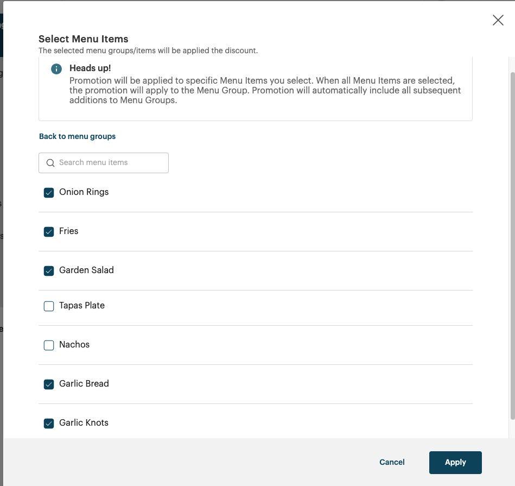Click the Apply button
The image size is (515, 486).
(455, 462)
